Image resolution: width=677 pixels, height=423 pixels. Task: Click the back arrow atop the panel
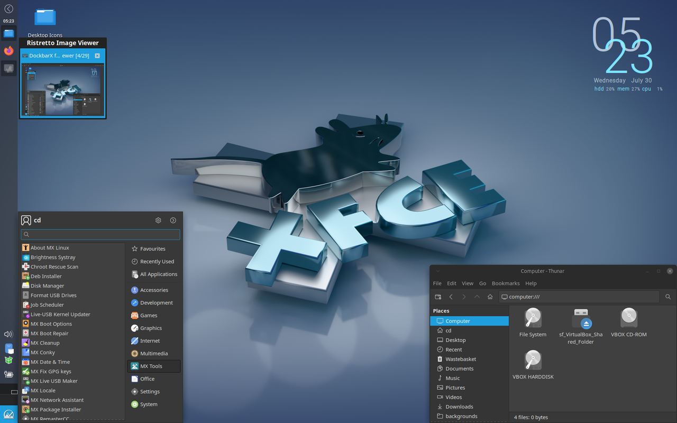(8, 8)
